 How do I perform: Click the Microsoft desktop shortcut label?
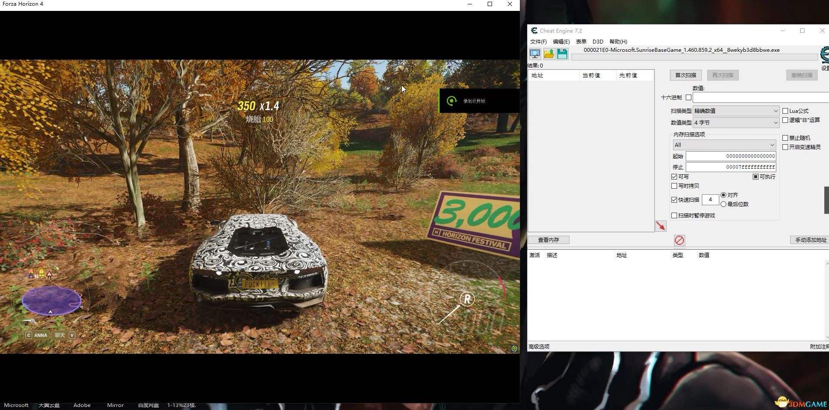(x=16, y=405)
